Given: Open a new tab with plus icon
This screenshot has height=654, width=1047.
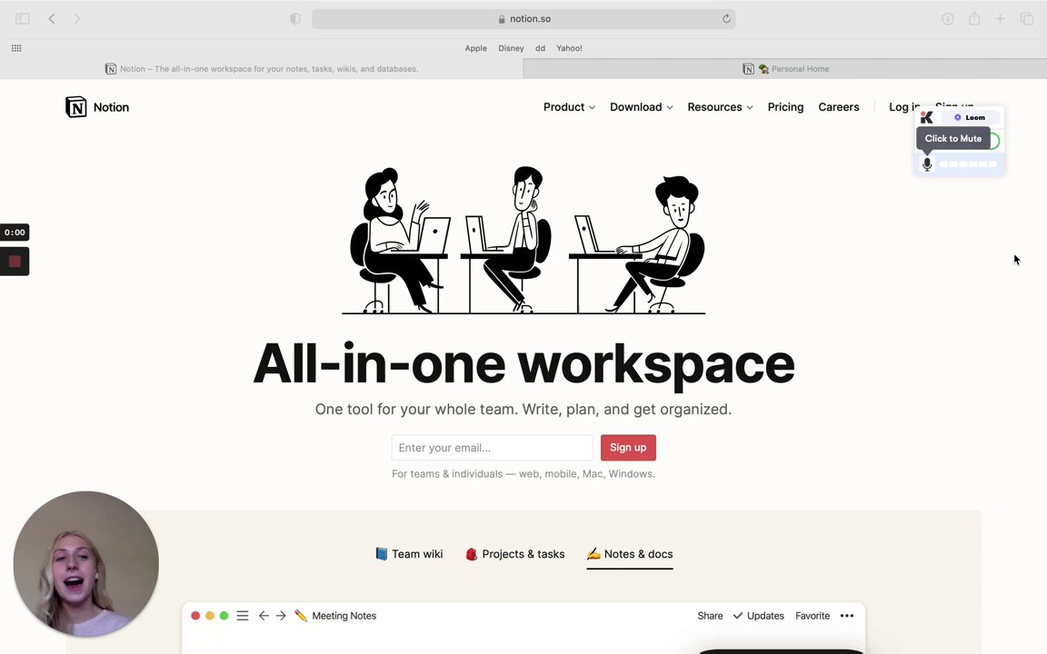Looking at the screenshot, I should [1001, 19].
